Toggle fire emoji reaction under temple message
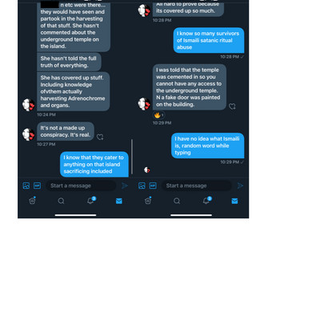320x320 pixels. pyautogui.click(x=158, y=115)
